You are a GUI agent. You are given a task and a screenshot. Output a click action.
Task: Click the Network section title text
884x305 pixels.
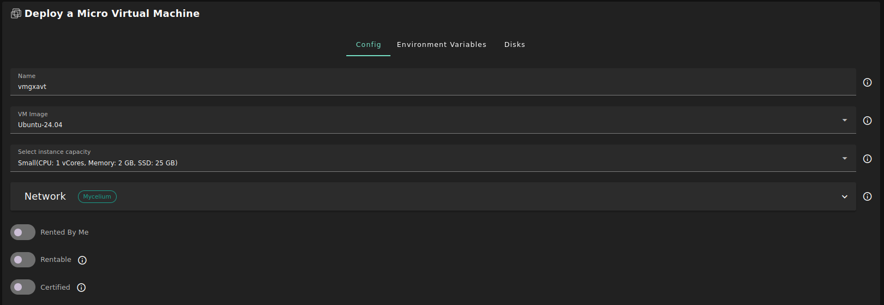[x=45, y=196]
